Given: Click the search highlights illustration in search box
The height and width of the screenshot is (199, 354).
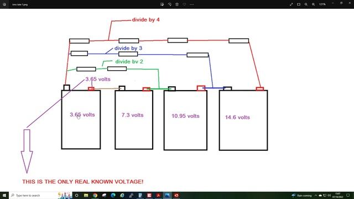Looking at the screenshot, I should coord(65,195).
